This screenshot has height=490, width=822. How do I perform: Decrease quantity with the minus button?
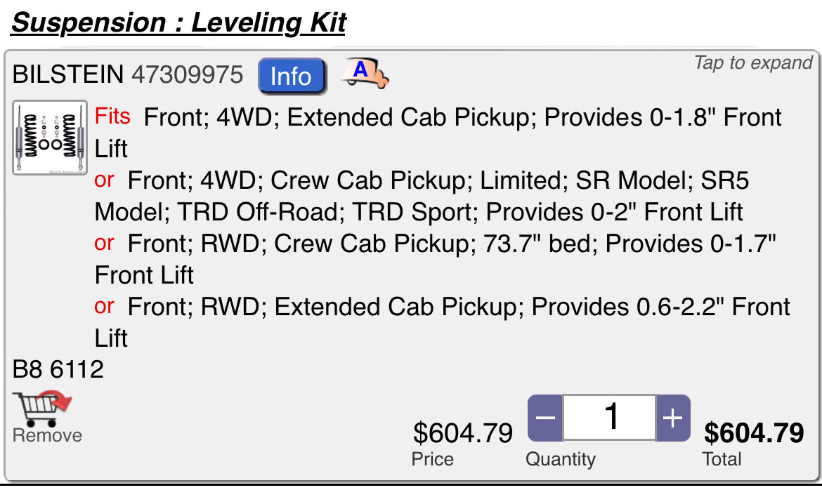(x=545, y=418)
